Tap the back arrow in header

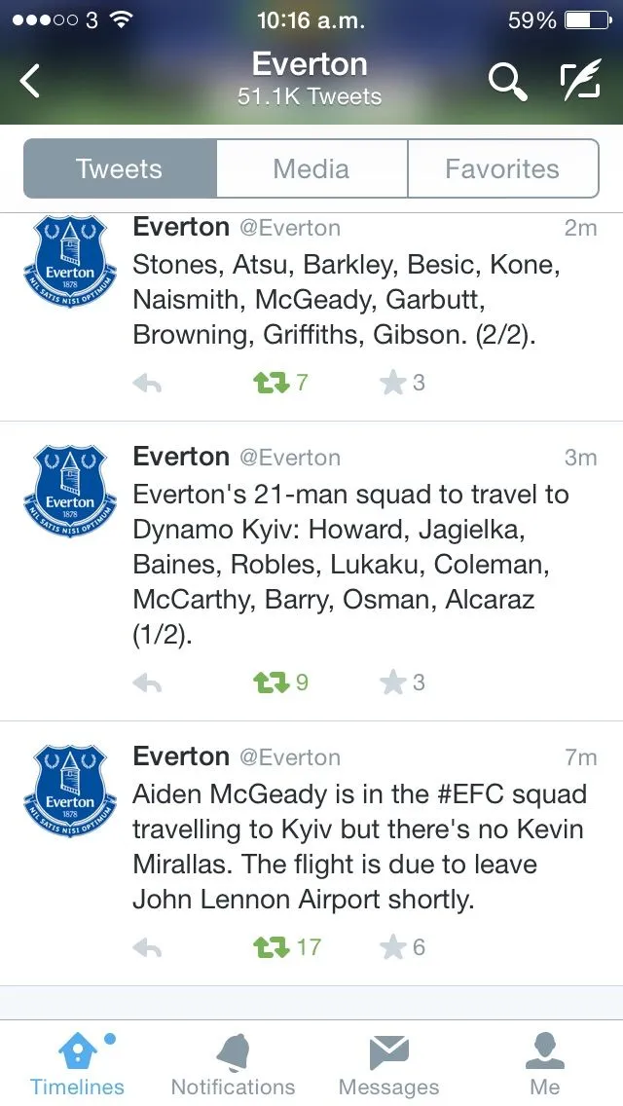tap(31, 81)
